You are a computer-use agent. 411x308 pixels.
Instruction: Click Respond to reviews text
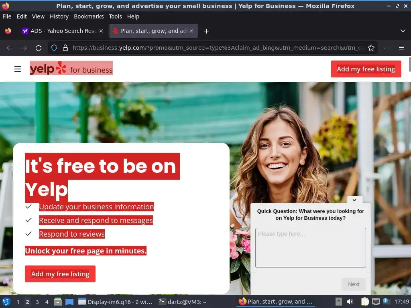(x=72, y=234)
